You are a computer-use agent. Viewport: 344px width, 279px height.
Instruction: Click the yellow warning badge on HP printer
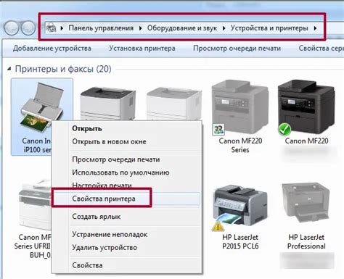click(218, 226)
